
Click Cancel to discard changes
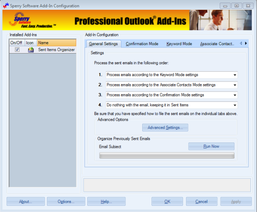tap(202, 201)
